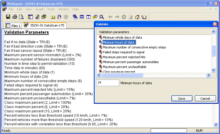Screen dimensions: 220x134
Task: Click the Tile horizontally toolbar icon
Action: click(82, 17)
